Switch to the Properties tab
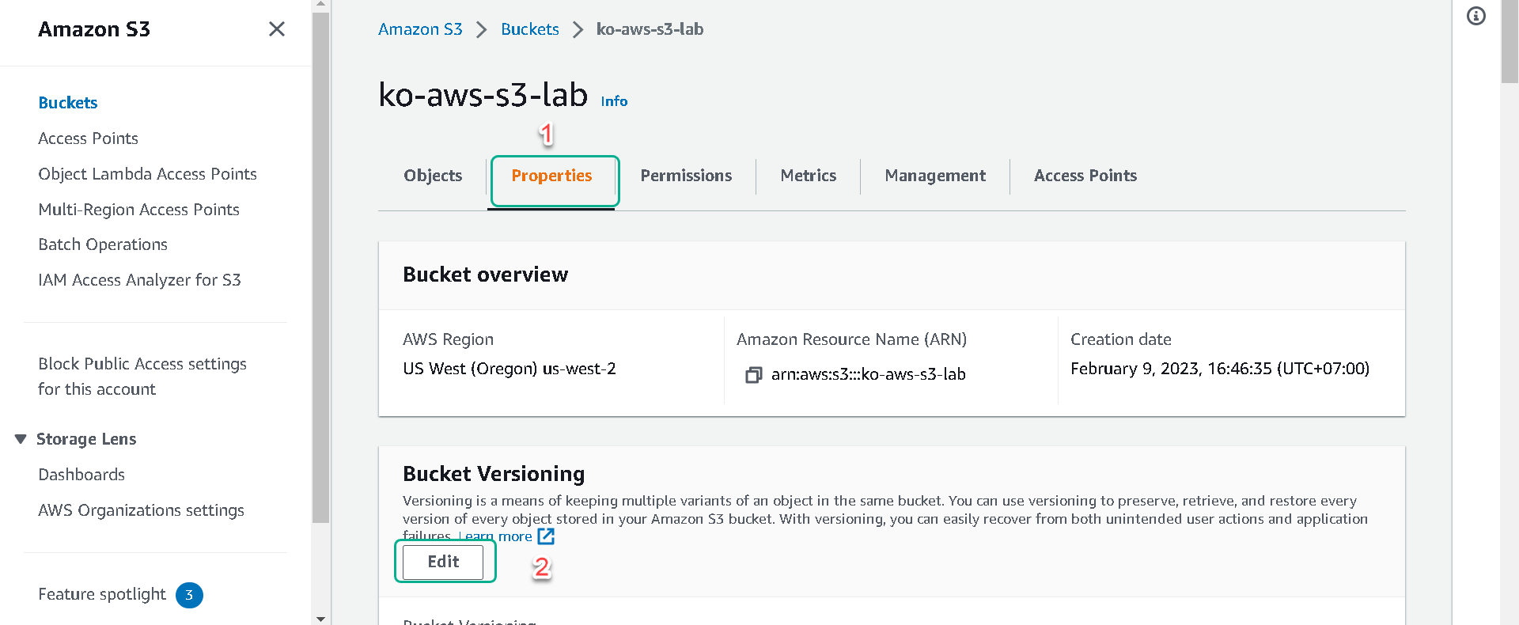Screen dimensions: 1519x625 click(551, 176)
